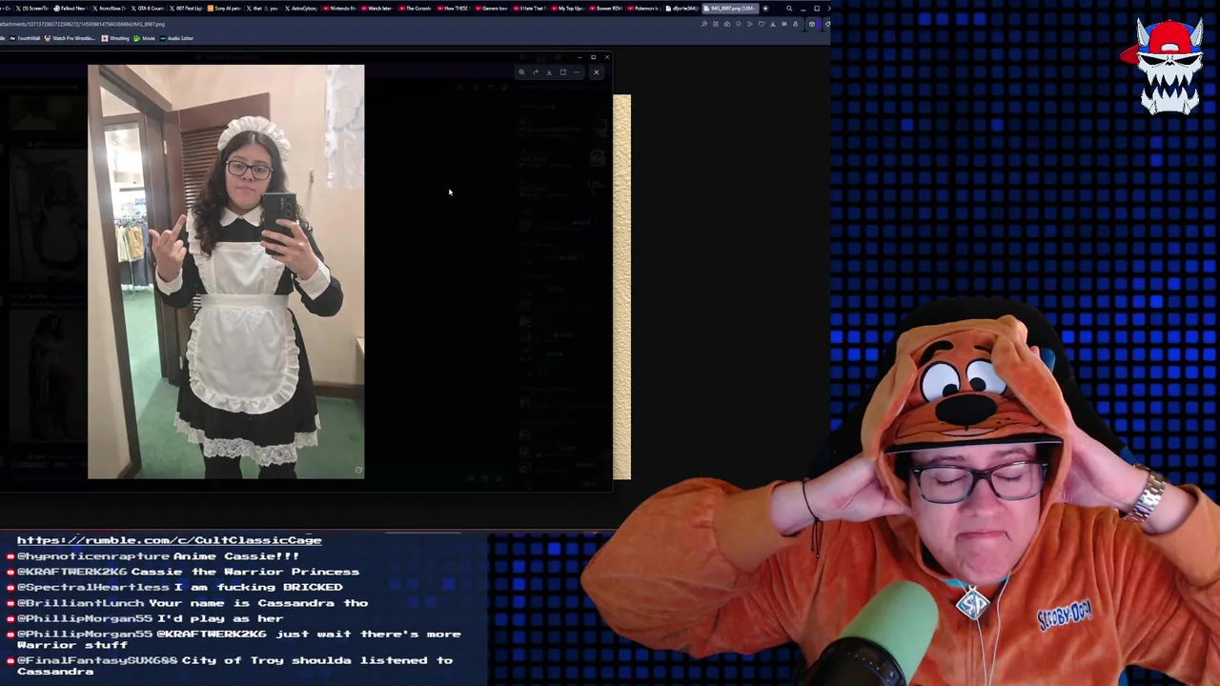Open the Wrestling bookmark
Image resolution: width=1220 pixels, height=686 pixels.
click(115, 38)
